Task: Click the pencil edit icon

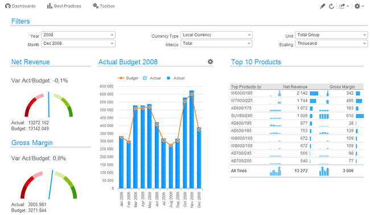Action: 322,6
